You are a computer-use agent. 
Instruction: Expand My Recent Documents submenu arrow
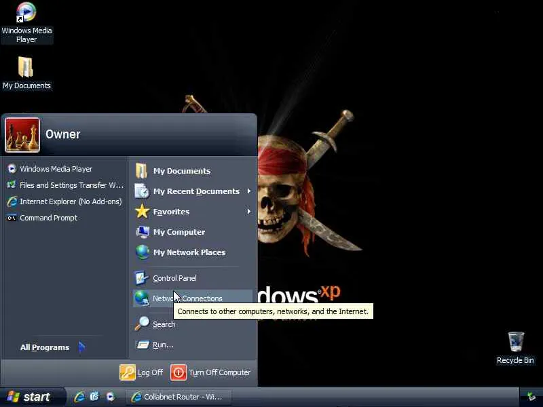[x=249, y=191]
